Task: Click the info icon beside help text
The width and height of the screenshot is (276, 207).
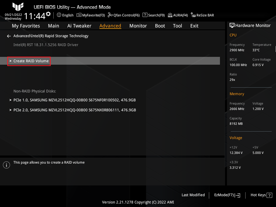Action: 6,165
